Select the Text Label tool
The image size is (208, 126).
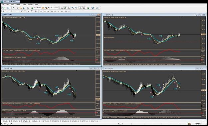point(32,11)
